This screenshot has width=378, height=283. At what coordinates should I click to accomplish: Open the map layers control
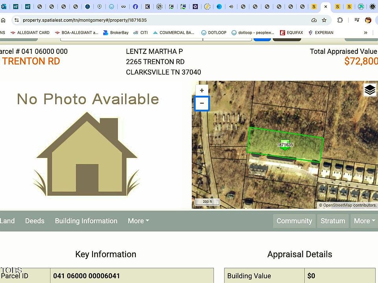tap(369, 90)
